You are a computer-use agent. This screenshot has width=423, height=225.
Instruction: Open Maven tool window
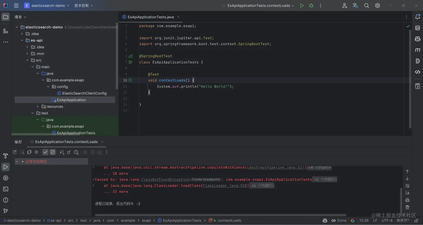pyautogui.click(x=417, y=50)
